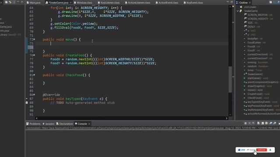Screen dimensions: 280x157
Task: Select com.snake package in Outline
Action: click(250, 7)
